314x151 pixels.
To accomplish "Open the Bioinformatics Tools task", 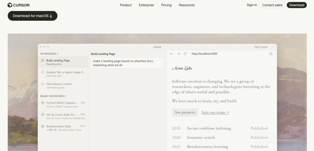I will [x=63, y=128].
